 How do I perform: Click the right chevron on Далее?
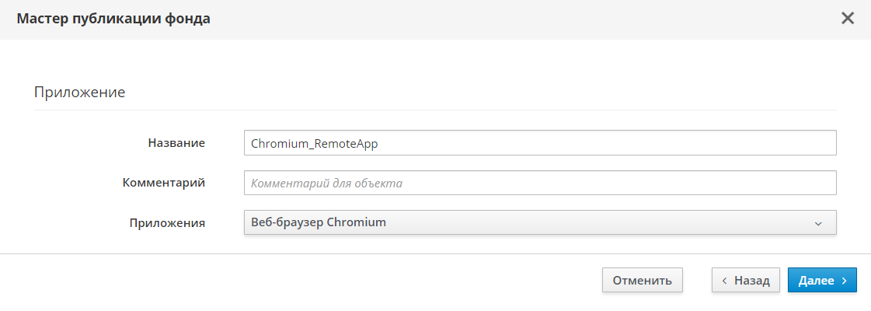[x=844, y=281]
